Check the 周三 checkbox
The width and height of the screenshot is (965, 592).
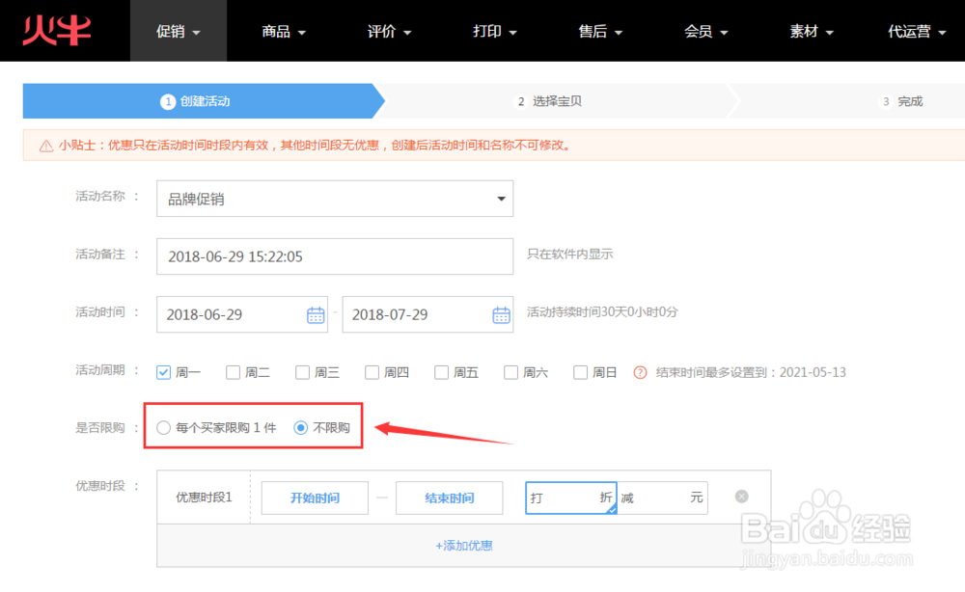tap(302, 372)
